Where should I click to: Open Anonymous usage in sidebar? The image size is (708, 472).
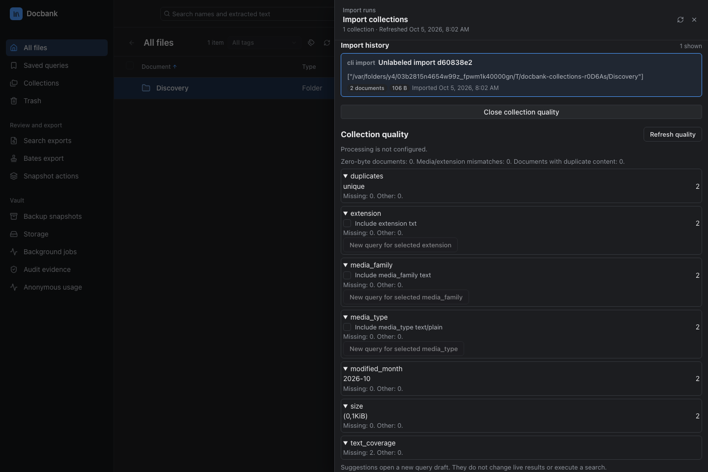[57, 287]
